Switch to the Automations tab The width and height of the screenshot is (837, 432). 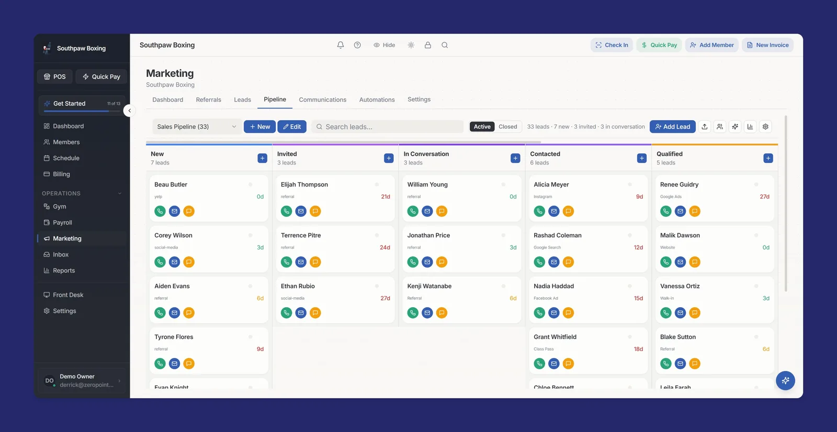click(x=377, y=100)
